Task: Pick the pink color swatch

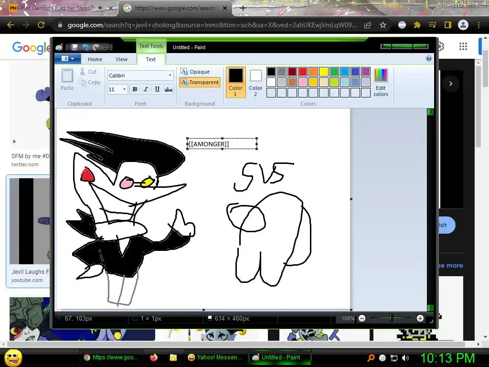Action: click(302, 82)
